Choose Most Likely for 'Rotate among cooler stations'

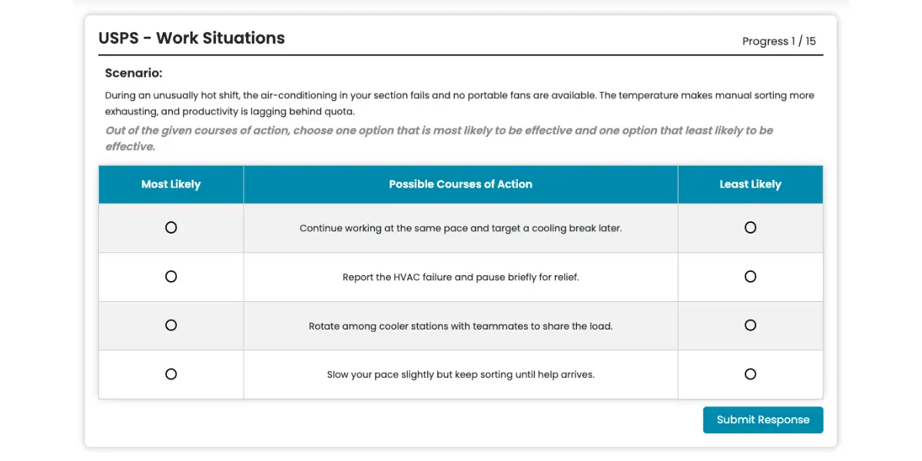pyautogui.click(x=171, y=325)
